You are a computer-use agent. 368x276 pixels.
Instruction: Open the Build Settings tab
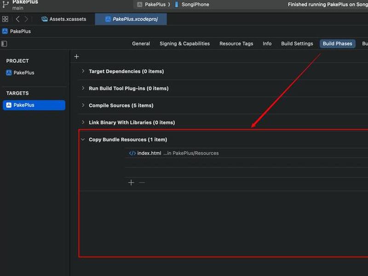(x=297, y=44)
